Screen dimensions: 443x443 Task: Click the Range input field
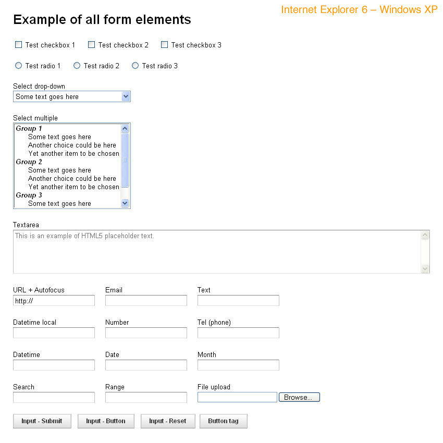pyautogui.click(x=146, y=398)
